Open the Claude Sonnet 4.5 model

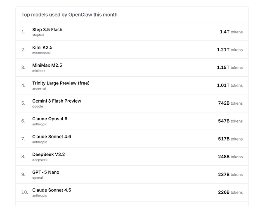coord(52,190)
